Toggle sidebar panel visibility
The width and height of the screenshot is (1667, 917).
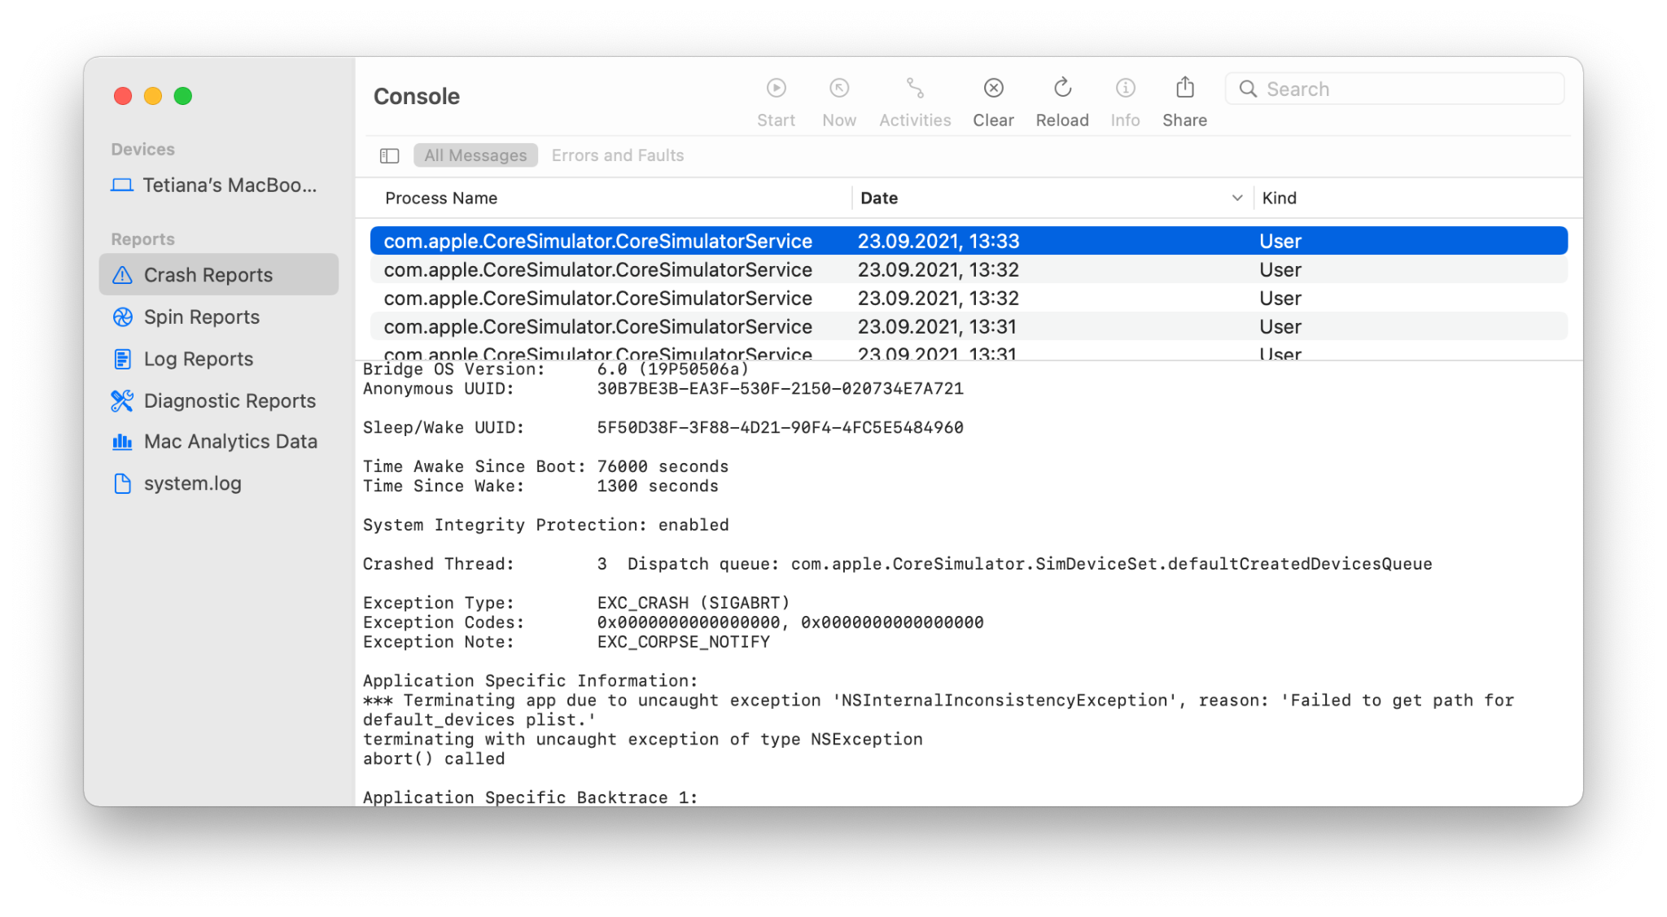coord(391,156)
